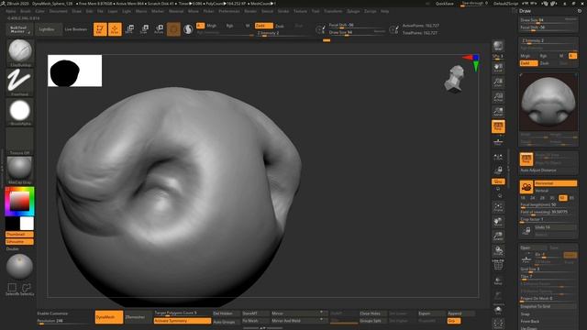Toggle the PolyF line fill icon
Image resolution: width=587 pixels, height=330 pixels.
tap(498, 265)
